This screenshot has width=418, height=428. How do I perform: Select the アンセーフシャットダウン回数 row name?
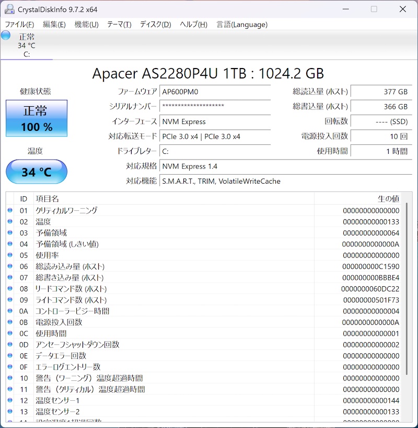coord(77,344)
